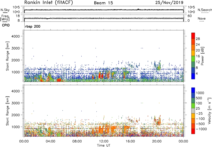The image size is (212, 147).
Task: Click the '04:00' time axis label
Action: [51, 141]
